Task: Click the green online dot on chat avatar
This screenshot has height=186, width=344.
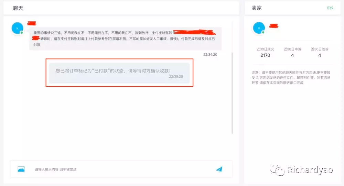Action: pos(21,33)
